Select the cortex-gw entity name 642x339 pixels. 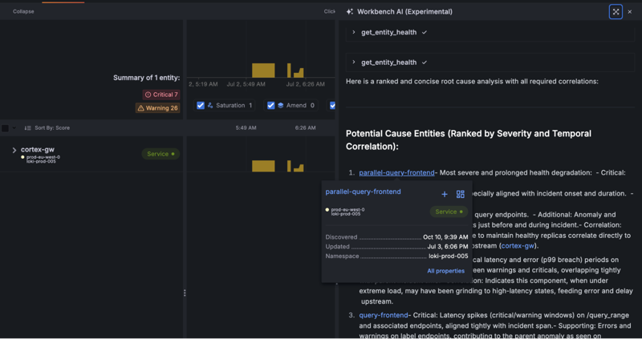pyautogui.click(x=37, y=149)
